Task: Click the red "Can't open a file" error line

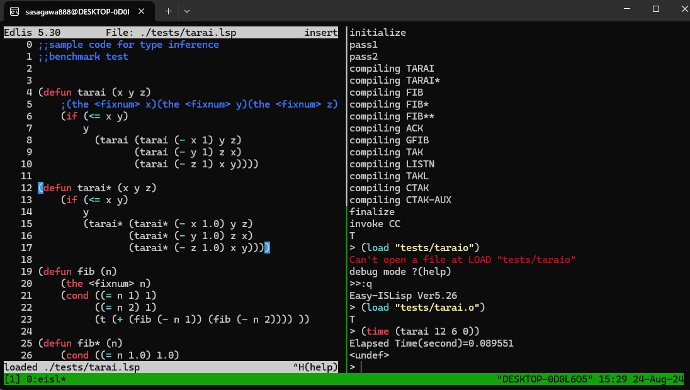Action: [463, 259]
